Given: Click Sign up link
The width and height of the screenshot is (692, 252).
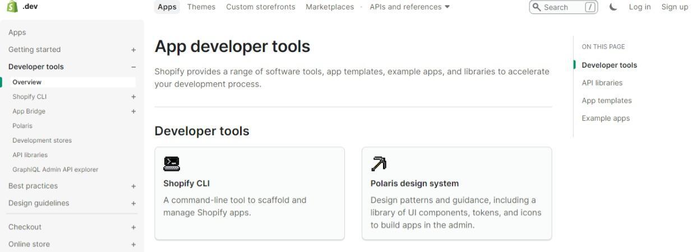Looking at the screenshot, I should coord(675,7).
